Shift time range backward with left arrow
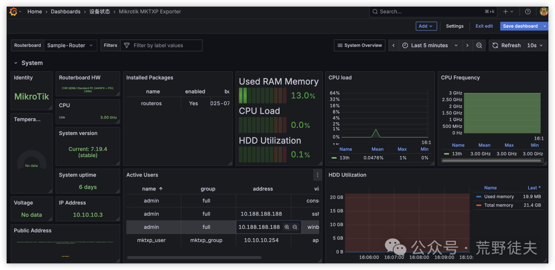 coord(394,46)
